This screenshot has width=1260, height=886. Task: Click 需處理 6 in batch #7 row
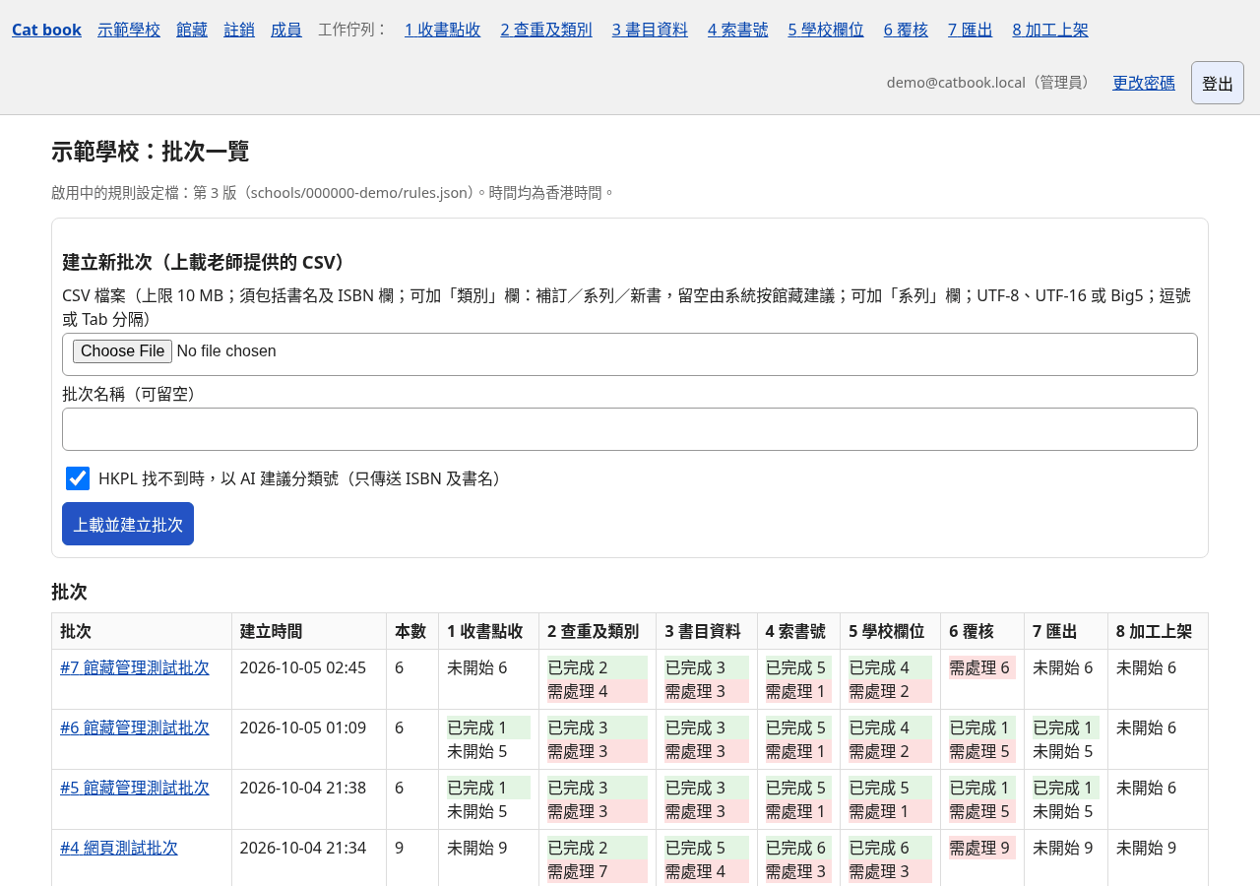pos(980,667)
